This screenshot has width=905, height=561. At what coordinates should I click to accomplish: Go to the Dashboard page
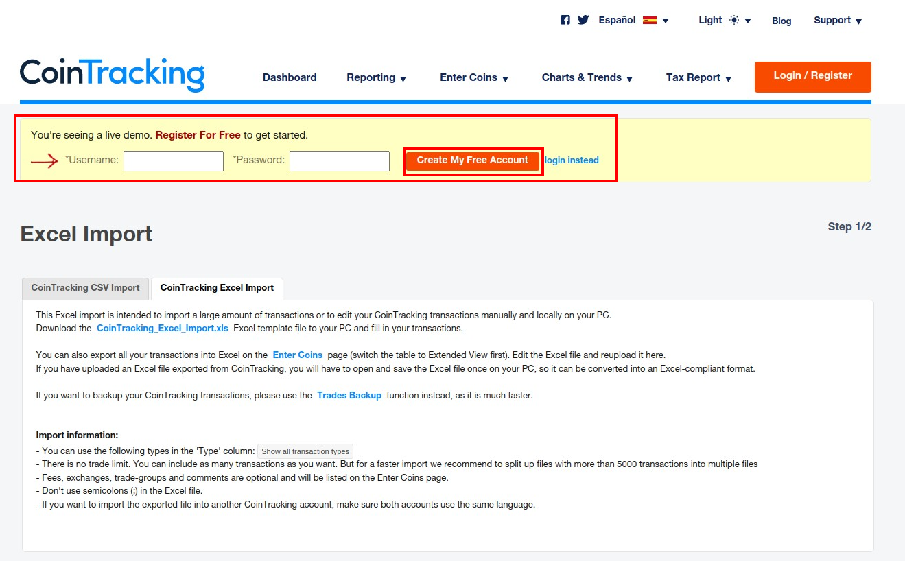(290, 77)
